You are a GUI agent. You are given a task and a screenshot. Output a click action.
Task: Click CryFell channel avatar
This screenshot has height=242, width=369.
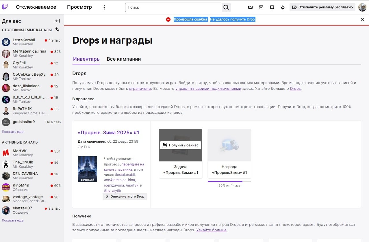click(6, 65)
